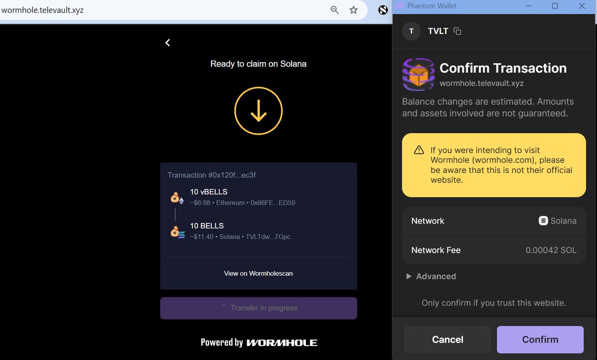Click the vBELLS money bag token icon
Screen dimensions: 597x360
coord(175,196)
